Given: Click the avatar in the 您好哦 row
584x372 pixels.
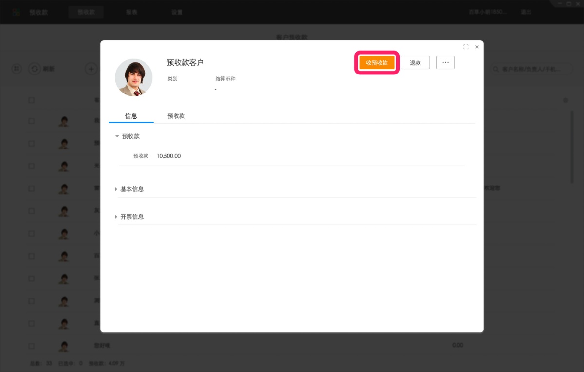Looking at the screenshot, I should [x=63, y=346].
